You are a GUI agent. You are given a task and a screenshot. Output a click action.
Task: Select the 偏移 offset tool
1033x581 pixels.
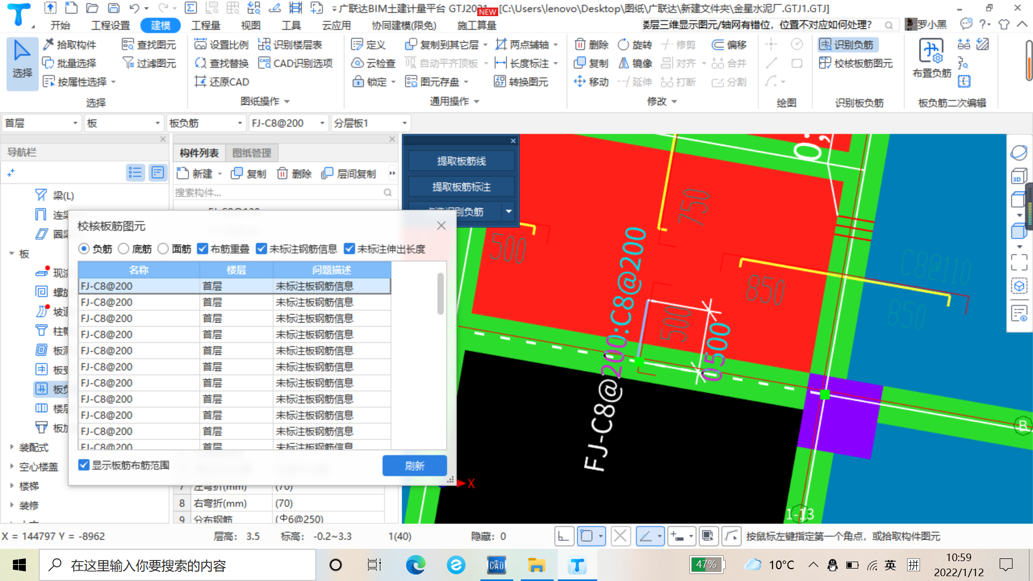(729, 45)
